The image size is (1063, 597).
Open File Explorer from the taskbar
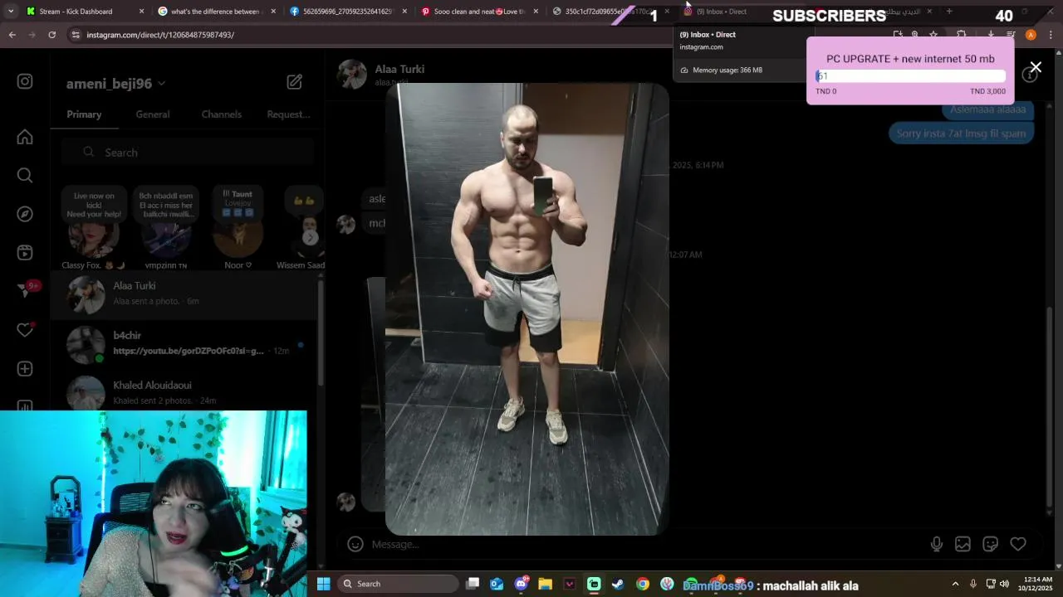tap(545, 584)
